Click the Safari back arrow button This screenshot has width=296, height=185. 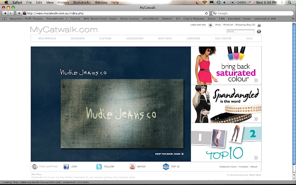(5, 13)
